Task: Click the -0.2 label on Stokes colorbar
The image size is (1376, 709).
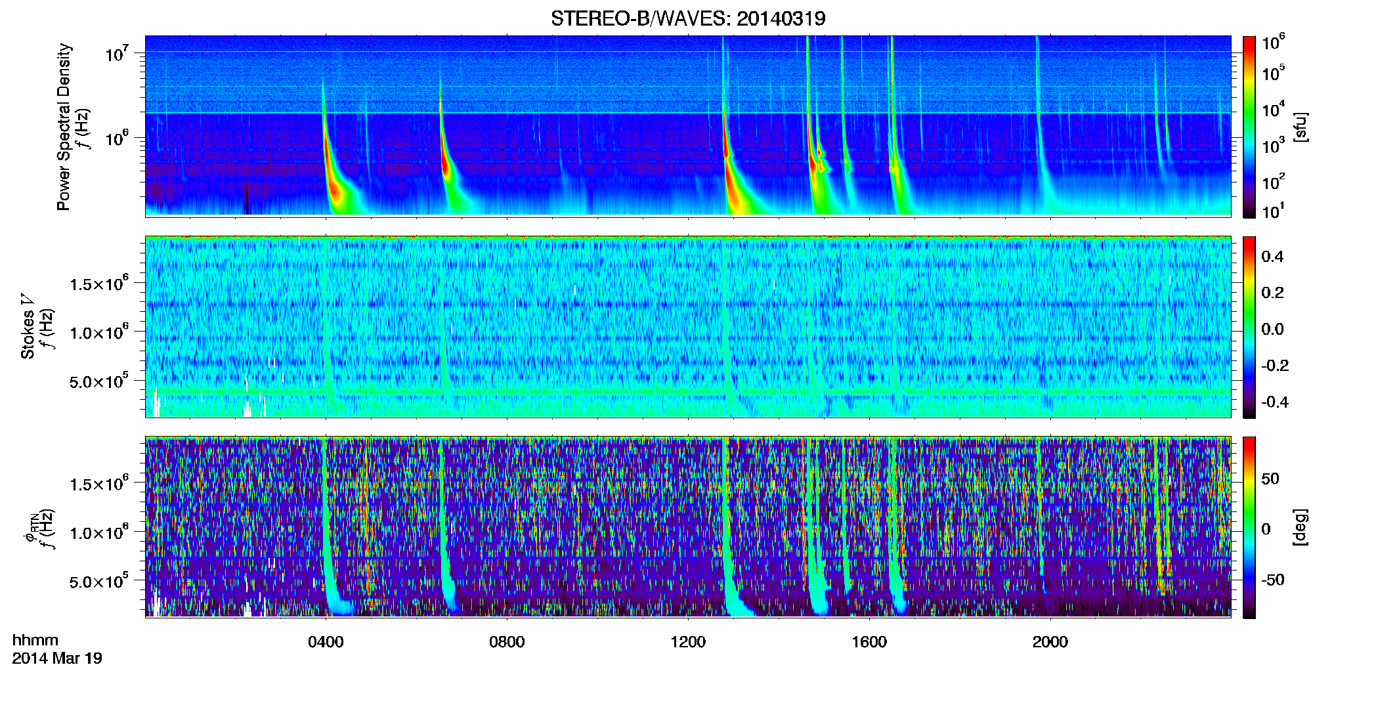Action: coord(1275,365)
